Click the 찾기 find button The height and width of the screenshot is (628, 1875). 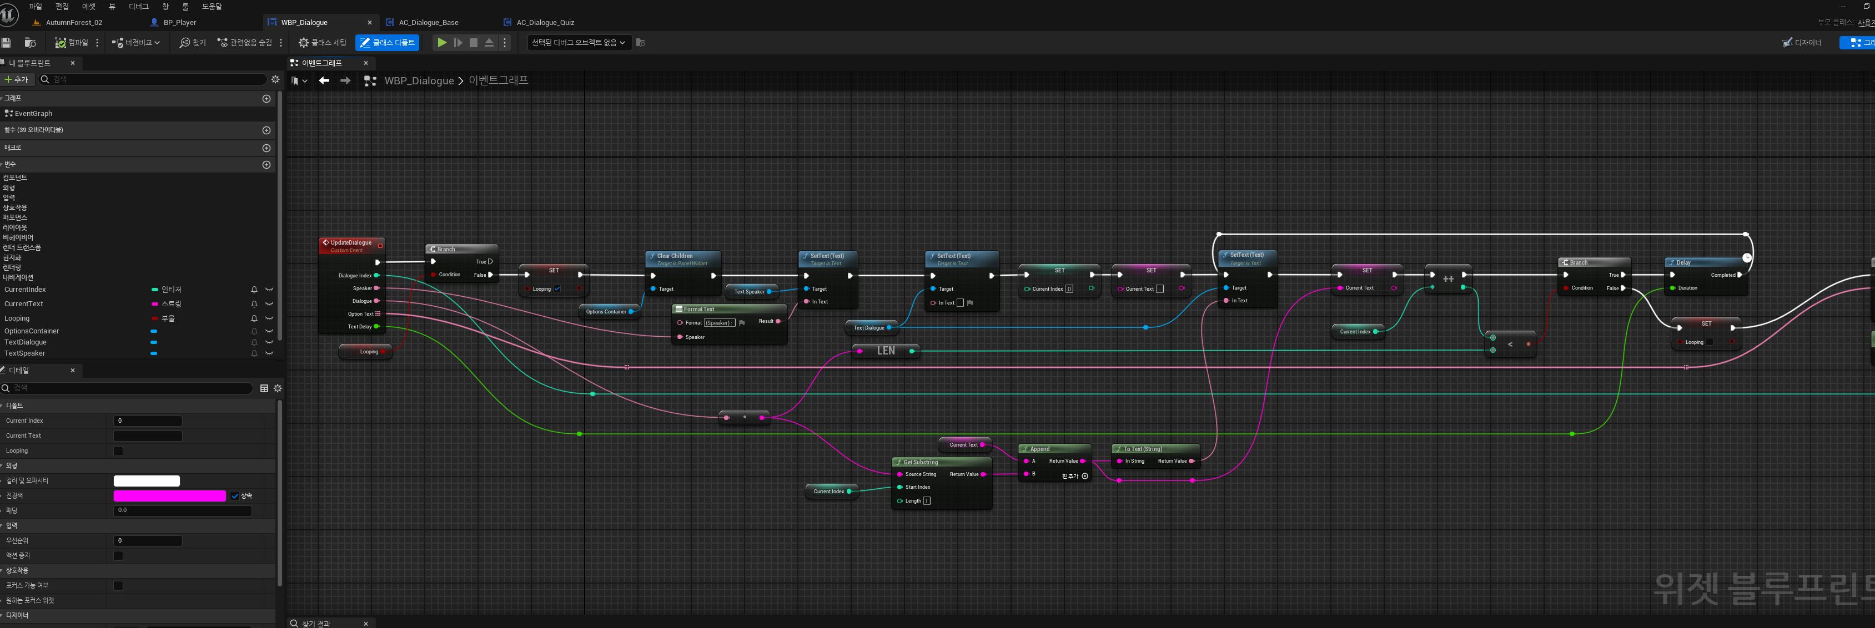(x=193, y=43)
